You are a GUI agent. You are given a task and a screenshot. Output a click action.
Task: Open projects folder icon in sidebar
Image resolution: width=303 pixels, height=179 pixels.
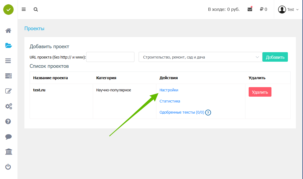pyautogui.click(x=8, y=46)
